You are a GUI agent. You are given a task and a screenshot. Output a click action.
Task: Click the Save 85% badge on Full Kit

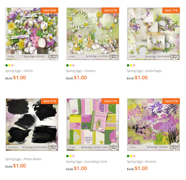coord(50,10)
